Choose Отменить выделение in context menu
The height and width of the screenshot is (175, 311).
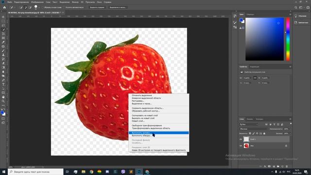(159, 95)
